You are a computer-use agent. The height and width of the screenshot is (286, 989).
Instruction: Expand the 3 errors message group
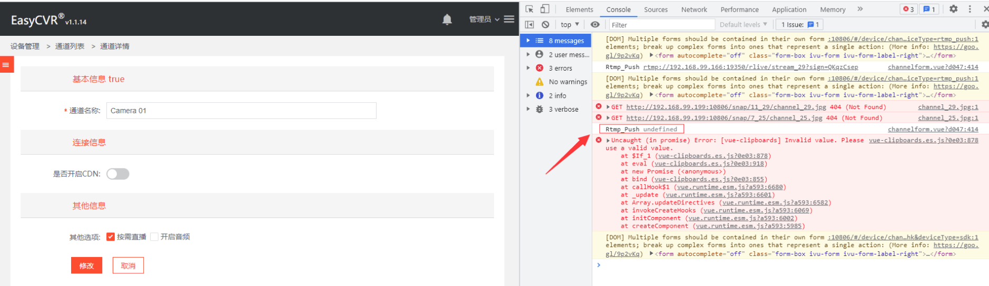pos(528,68)
